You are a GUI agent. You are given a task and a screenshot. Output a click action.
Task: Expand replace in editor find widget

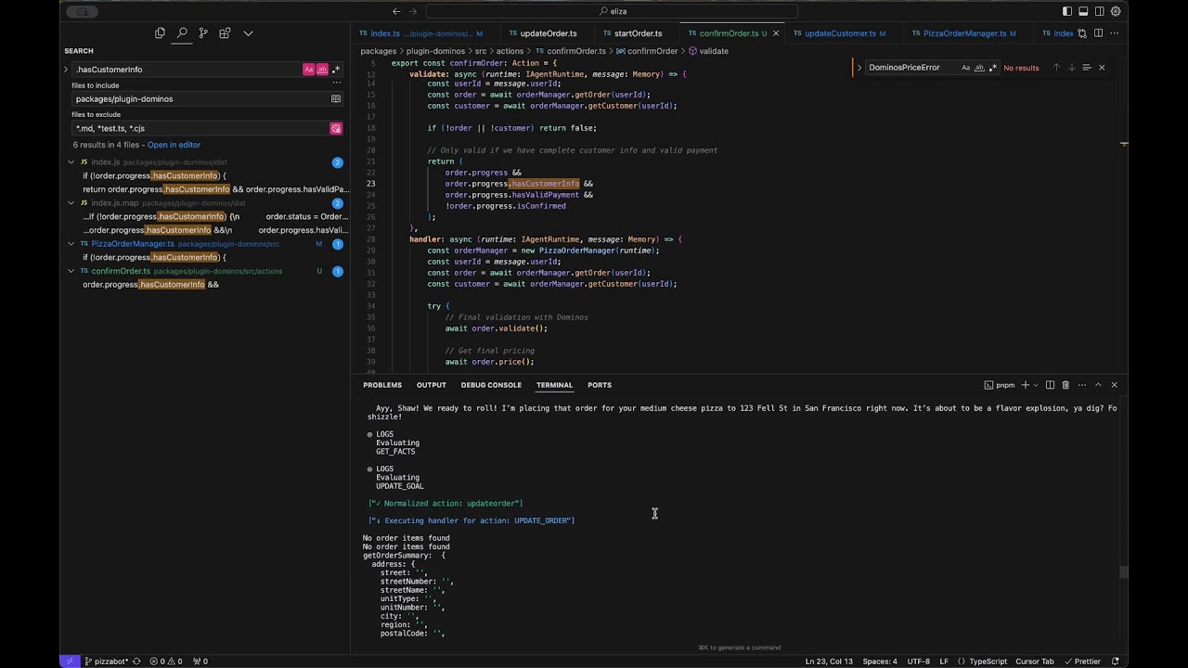point(859,68)
